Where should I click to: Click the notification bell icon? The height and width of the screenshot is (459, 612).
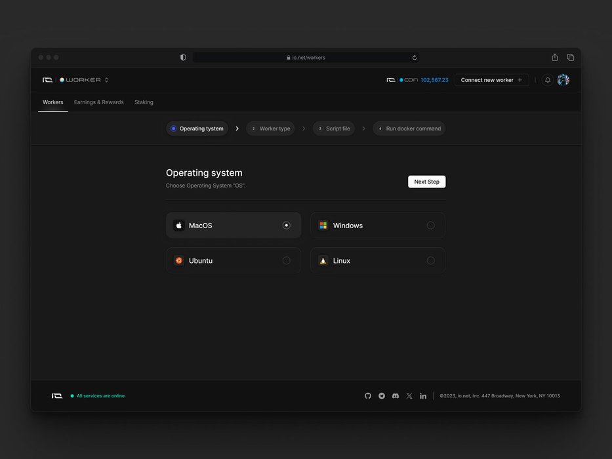548,80
